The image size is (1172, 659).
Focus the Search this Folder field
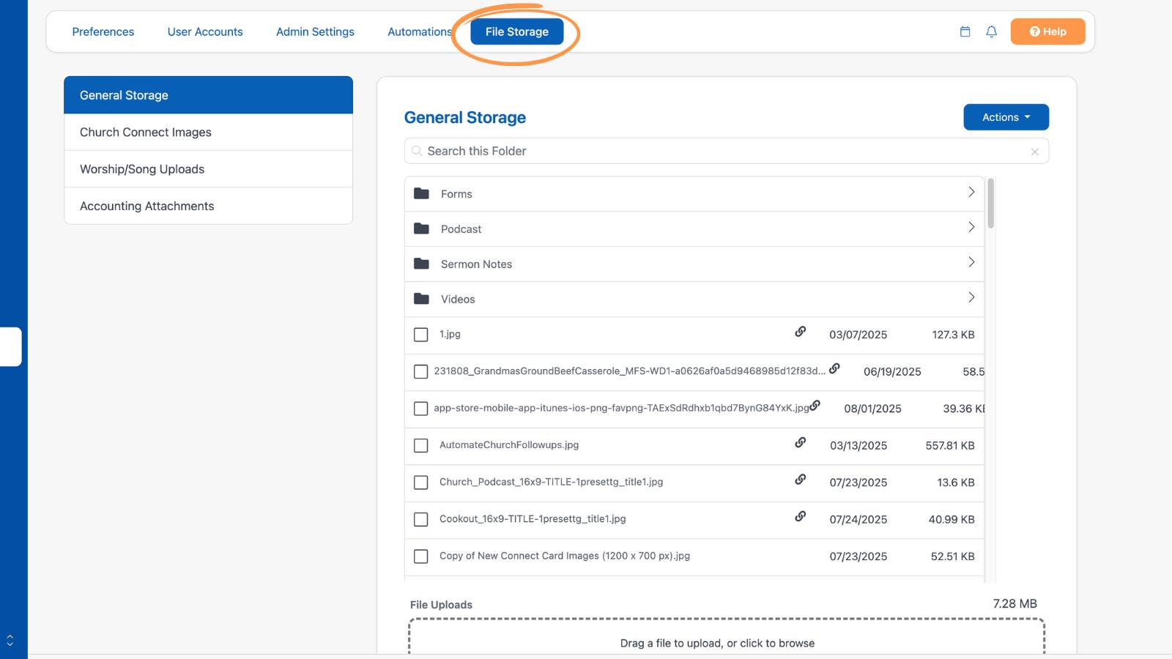(x=726, y=151)
